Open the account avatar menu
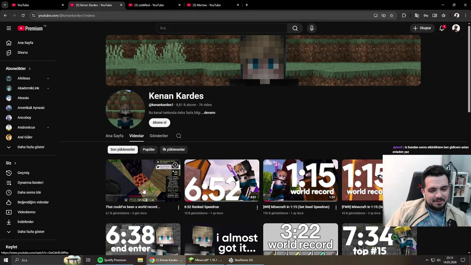The image size is (471, 265). pyautogui.click(x=456, y=28)
